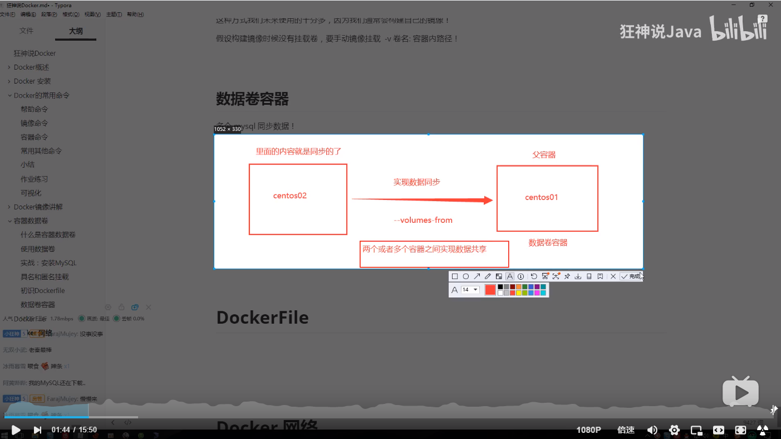Save the screenshot with download icon

[x=578, y=276]
